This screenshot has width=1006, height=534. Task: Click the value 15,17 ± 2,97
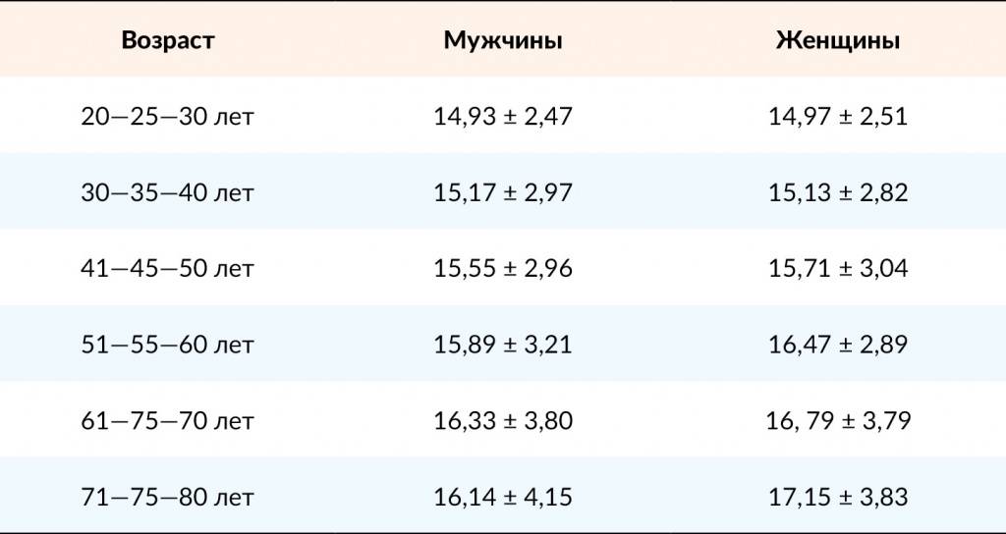tap(503, 192)
